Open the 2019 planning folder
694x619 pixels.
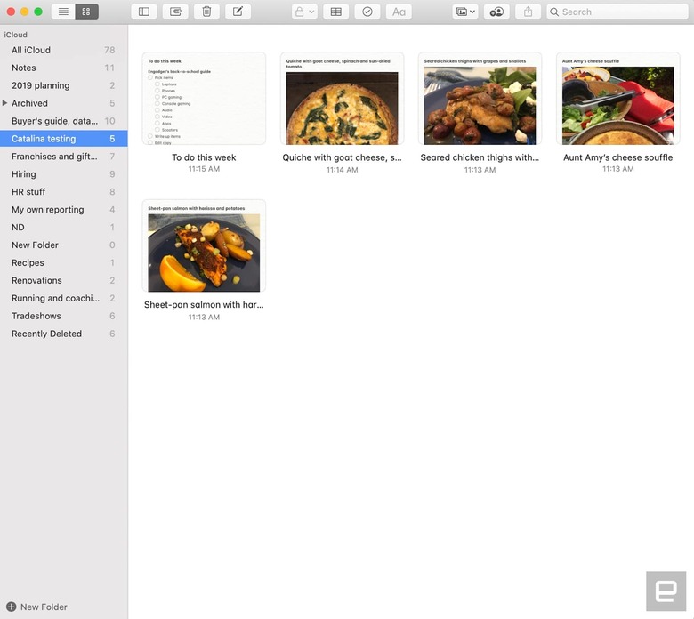point(64,85)
